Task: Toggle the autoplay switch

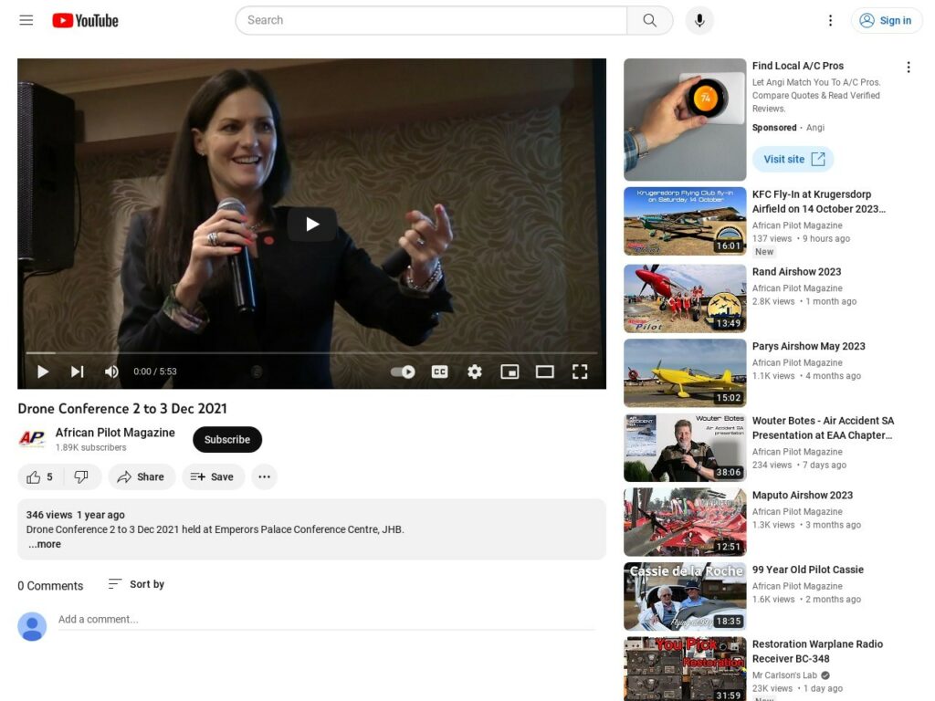Action: (x=403, y=371)
